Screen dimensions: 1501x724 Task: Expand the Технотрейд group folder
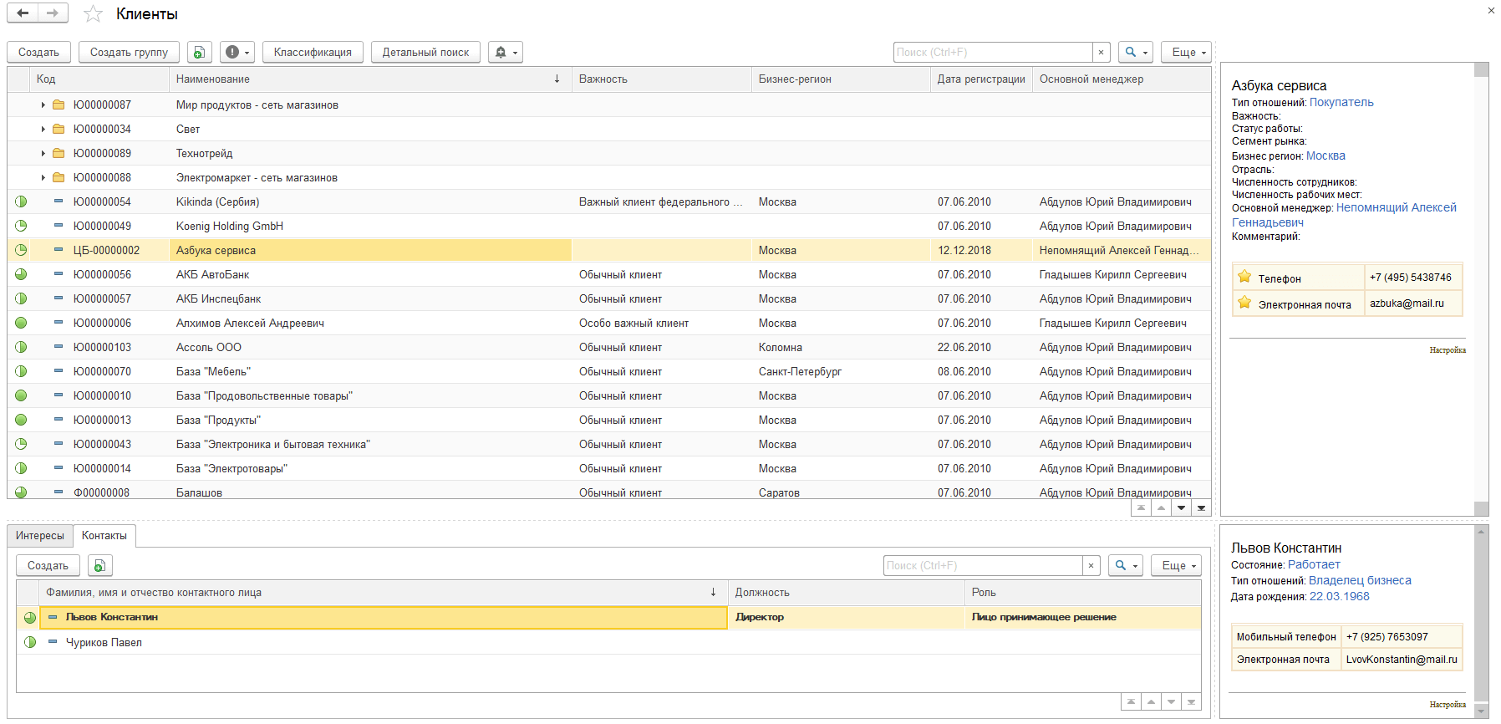pyautogui.click(x=43, y=154)
